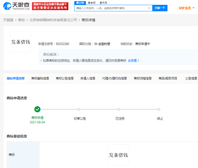This screenshot has height=168, width=198.
Task: Click the 36-金融物管 classification text
Action: pos(102,44)
